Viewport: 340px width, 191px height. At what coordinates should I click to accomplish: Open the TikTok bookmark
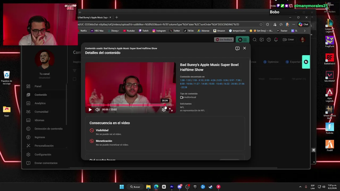(189, 31)
